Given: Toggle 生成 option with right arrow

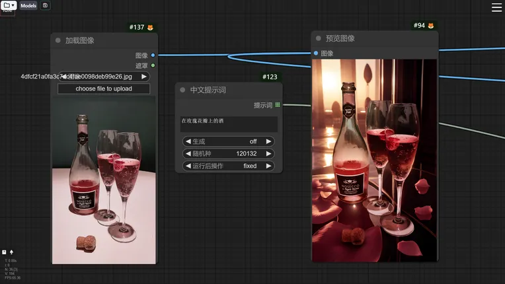Looking at the screenshot, I should tap(268, 141).
